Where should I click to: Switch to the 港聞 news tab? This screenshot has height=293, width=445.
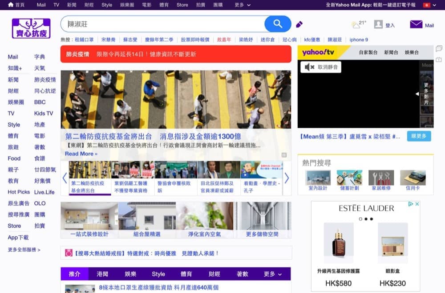tap(102, 274)
